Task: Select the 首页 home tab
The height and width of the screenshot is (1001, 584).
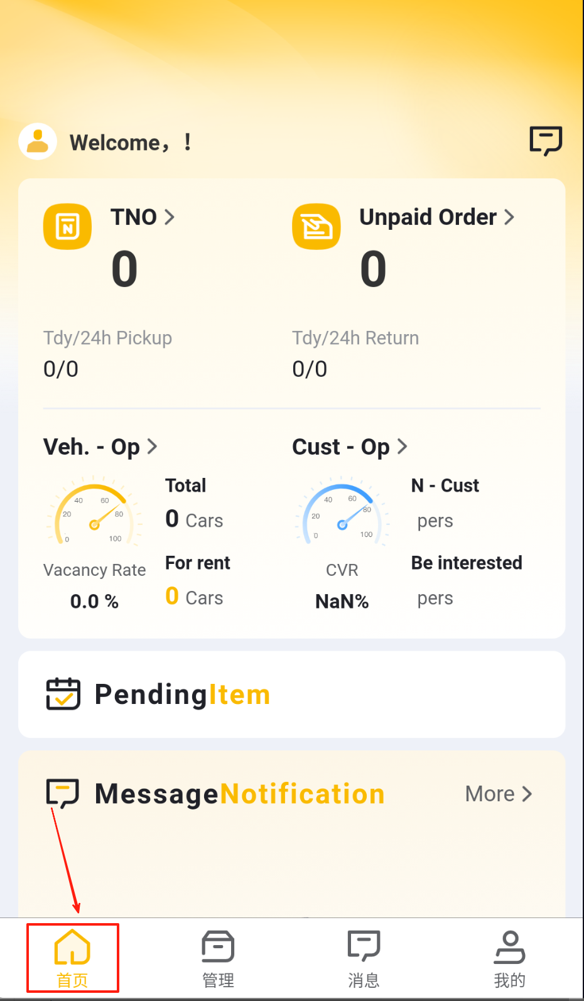Action: (72, 958)
